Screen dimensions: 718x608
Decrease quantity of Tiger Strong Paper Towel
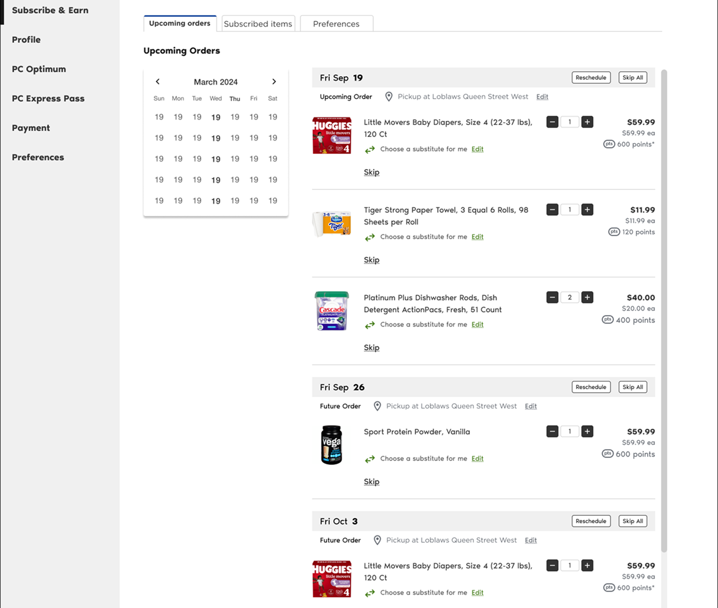552,210
